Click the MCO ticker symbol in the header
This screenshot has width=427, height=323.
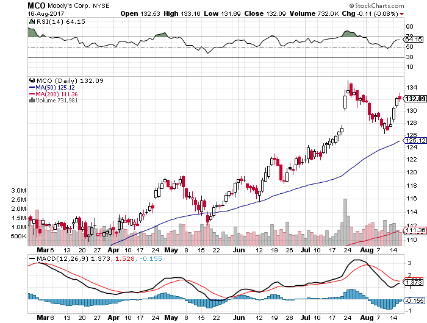[39, 5]
